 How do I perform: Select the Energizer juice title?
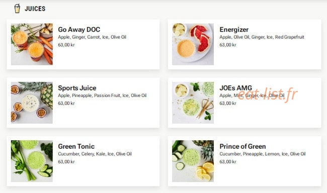[x=234, y=30]
